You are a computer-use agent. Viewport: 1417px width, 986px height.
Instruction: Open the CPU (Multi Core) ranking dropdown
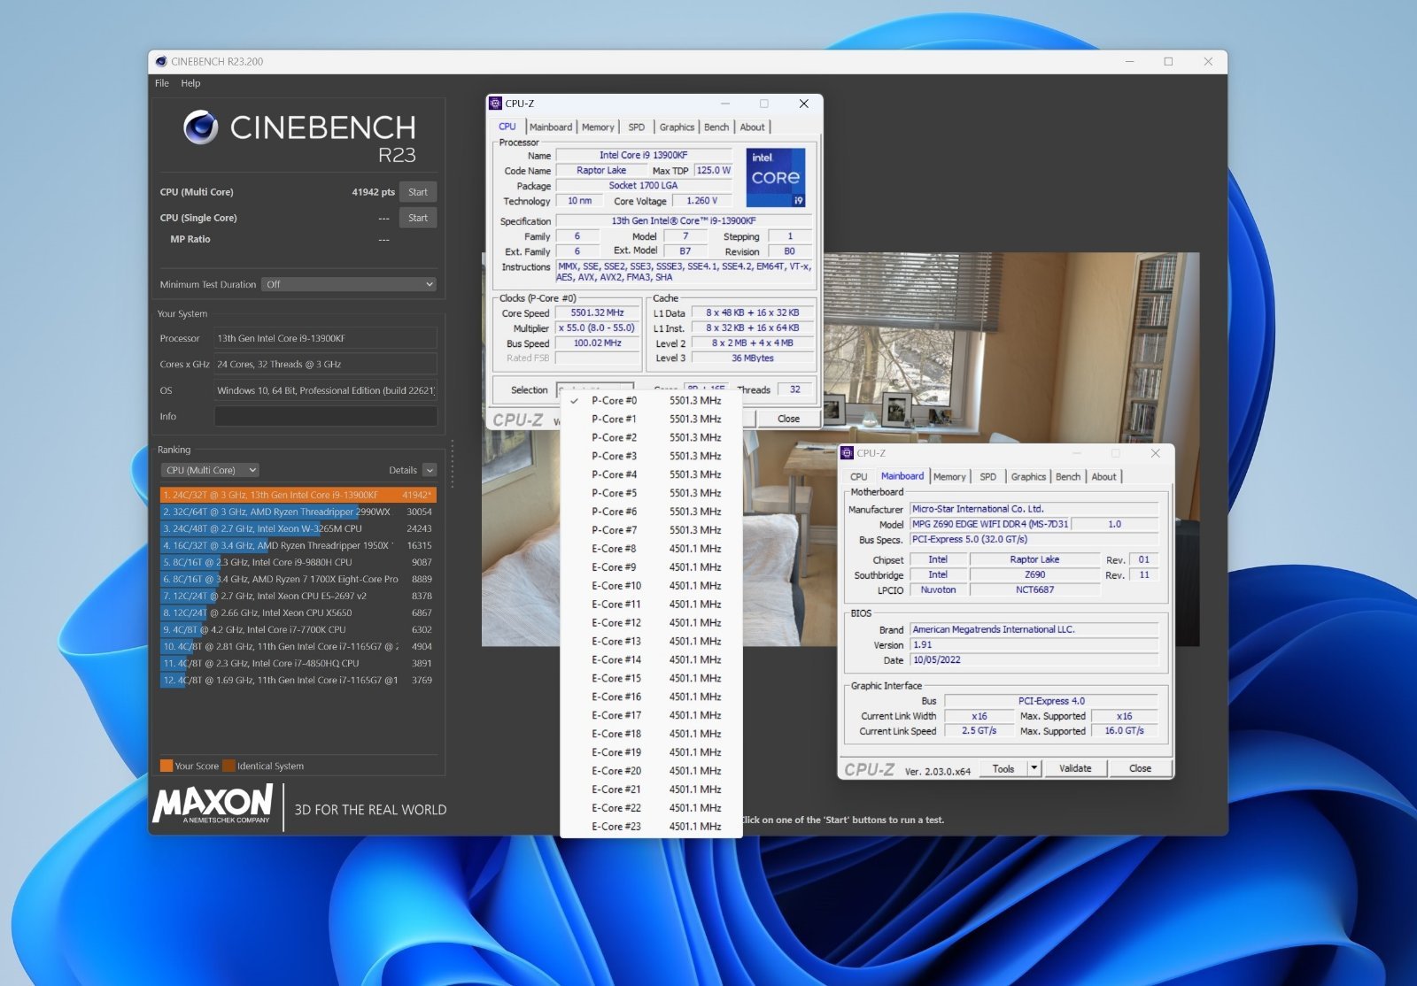pyautogui.click(x=210, y=470)
